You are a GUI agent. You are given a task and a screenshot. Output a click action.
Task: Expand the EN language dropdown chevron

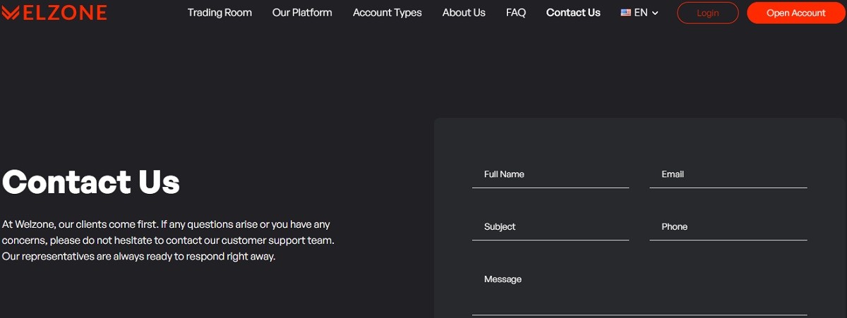pyautogui.click(x=655, y=13)
